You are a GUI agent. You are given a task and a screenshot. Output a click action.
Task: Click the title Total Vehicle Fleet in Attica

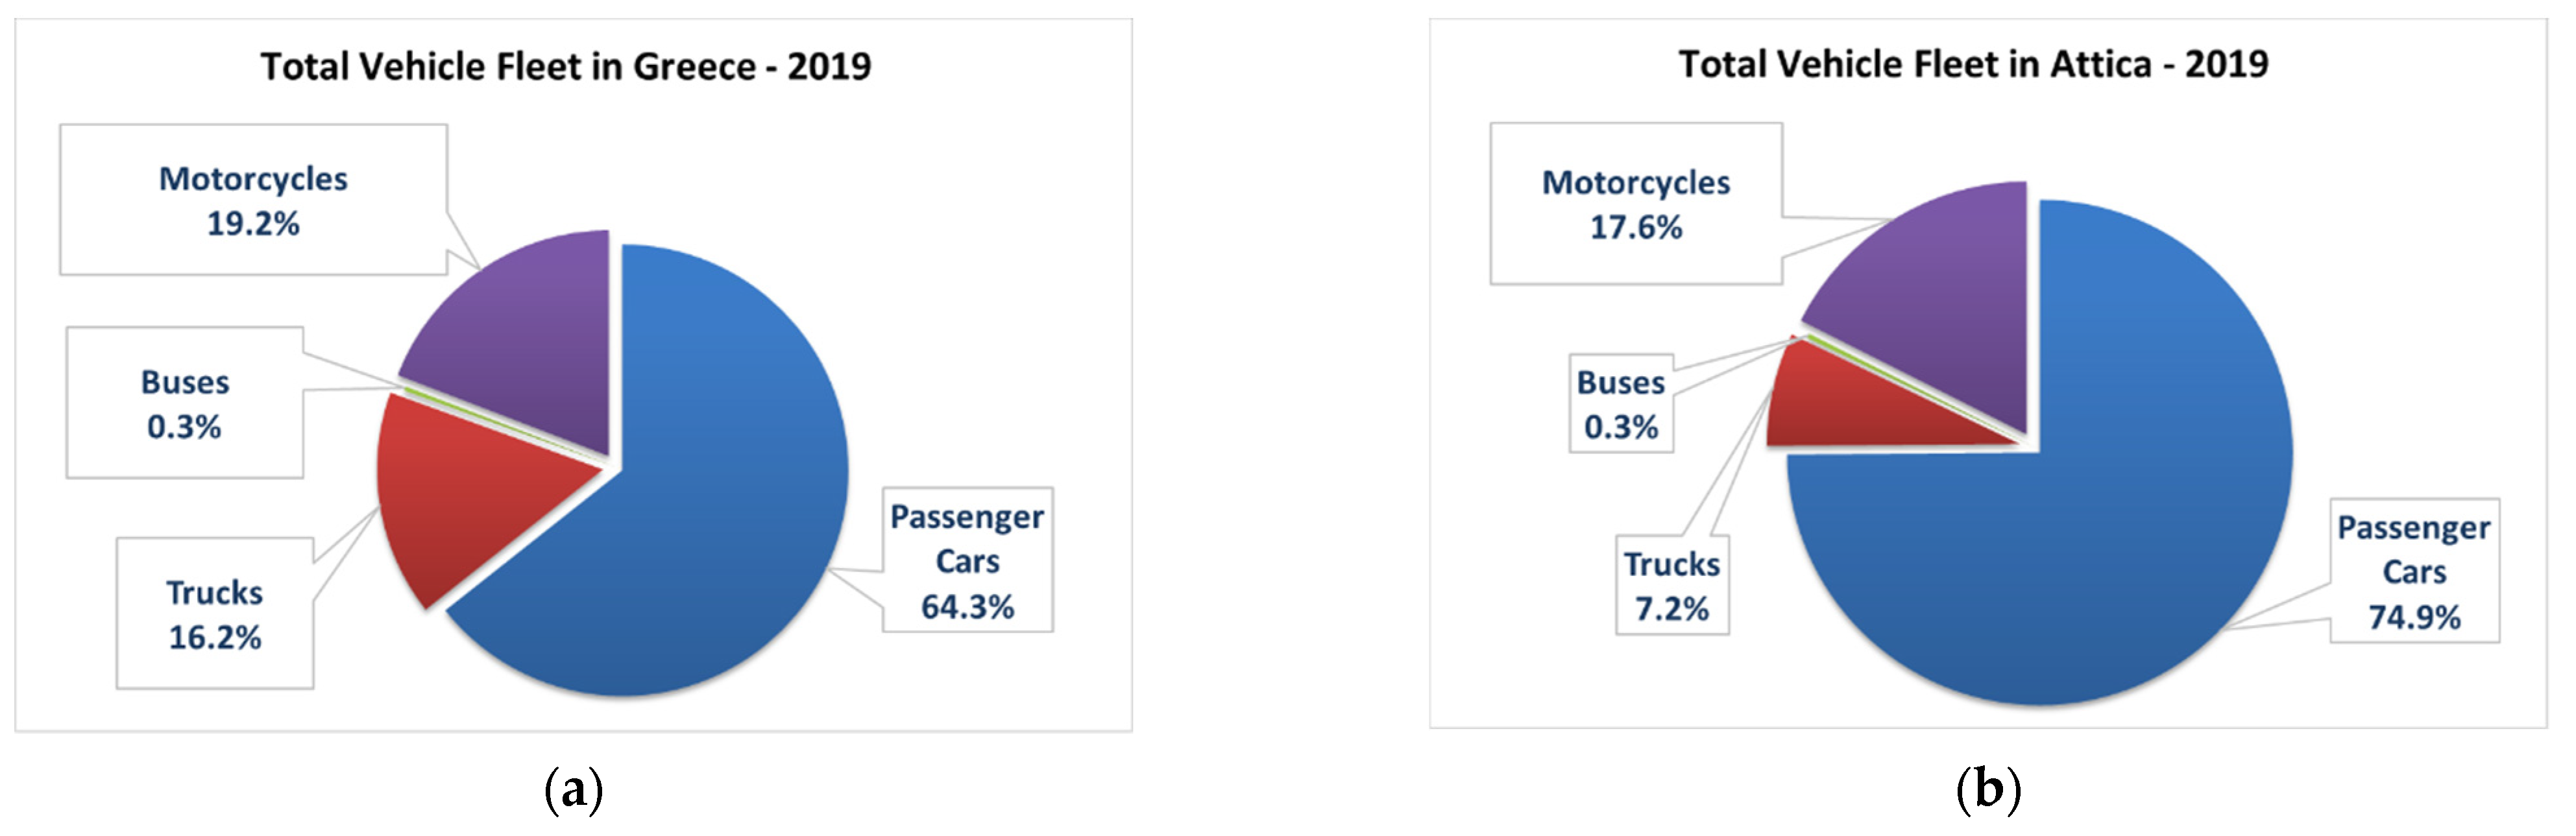pyautogui.click(x=1973, y=65)
